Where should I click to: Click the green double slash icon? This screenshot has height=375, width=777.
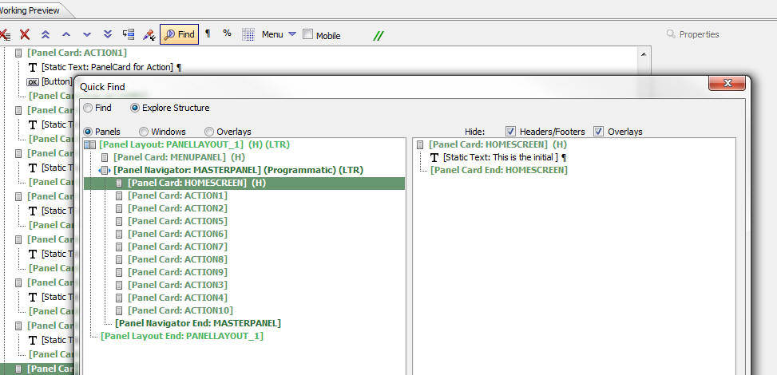coord(379,36)
